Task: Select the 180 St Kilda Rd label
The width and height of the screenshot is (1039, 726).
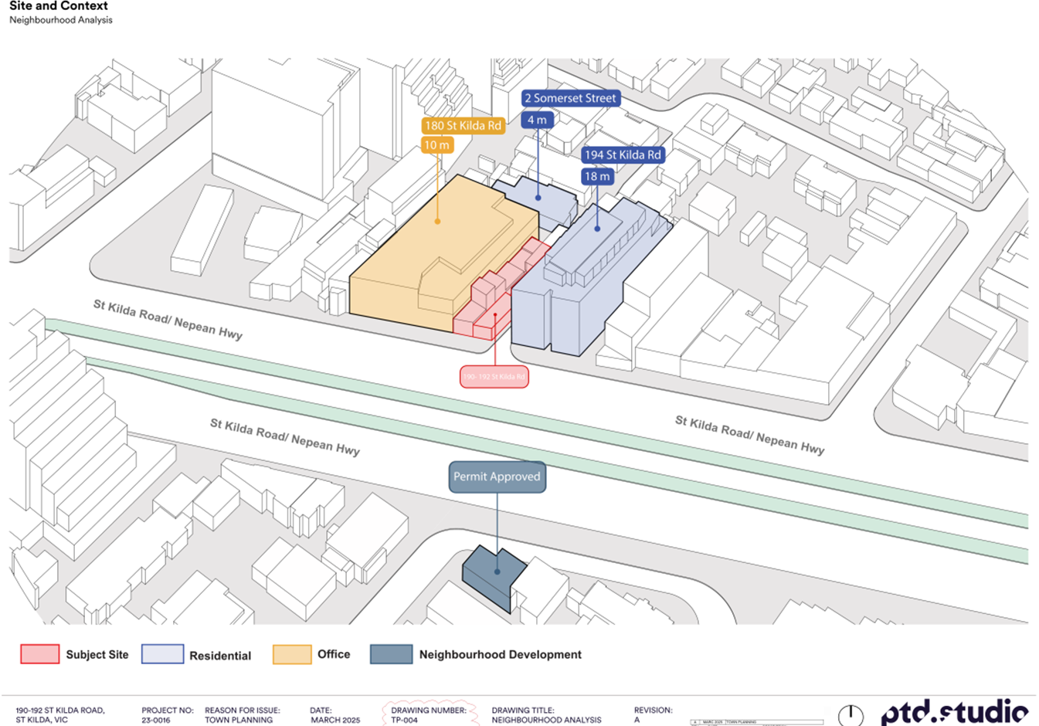Action: (x=463, y=125)
